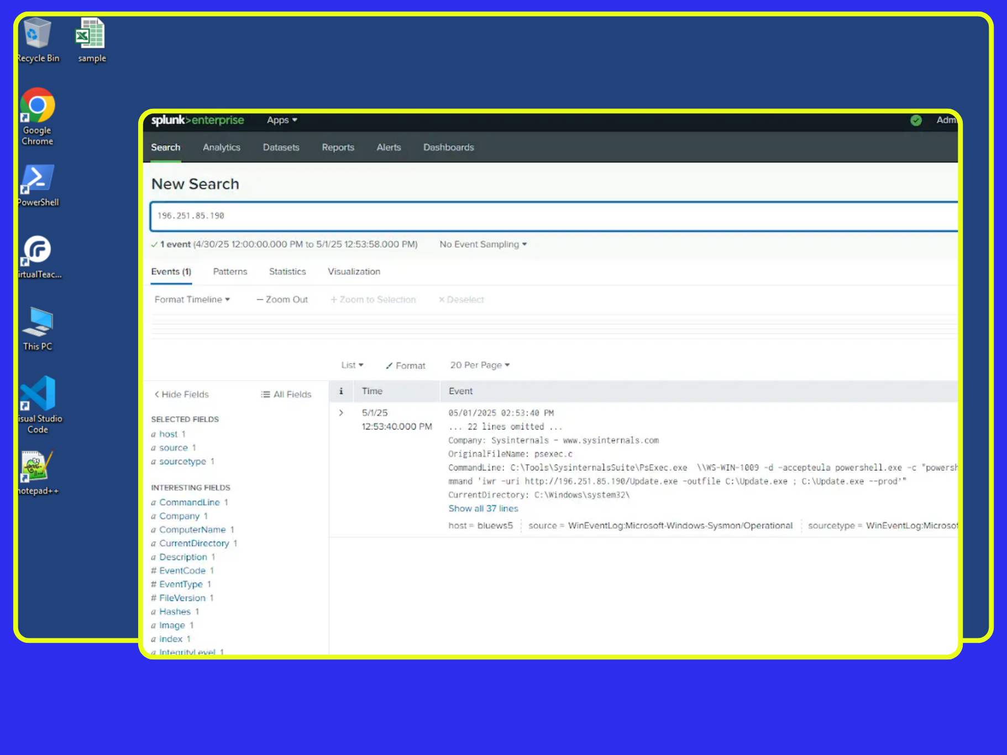
Task: Click the green health status check icon
Action: pyautogui.click(x=916, y=120)
